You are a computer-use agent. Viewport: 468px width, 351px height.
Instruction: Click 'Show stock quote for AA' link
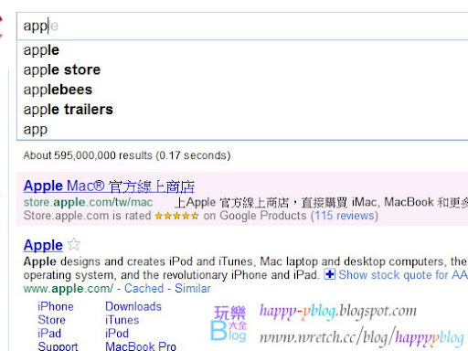(403, 275)
